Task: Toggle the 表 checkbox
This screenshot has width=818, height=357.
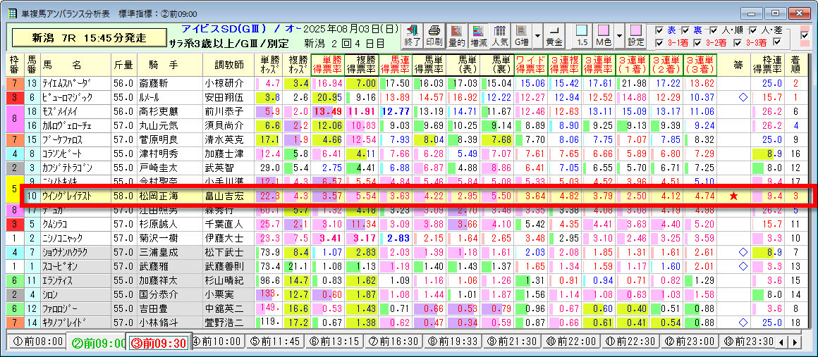Action: [659, 30]
